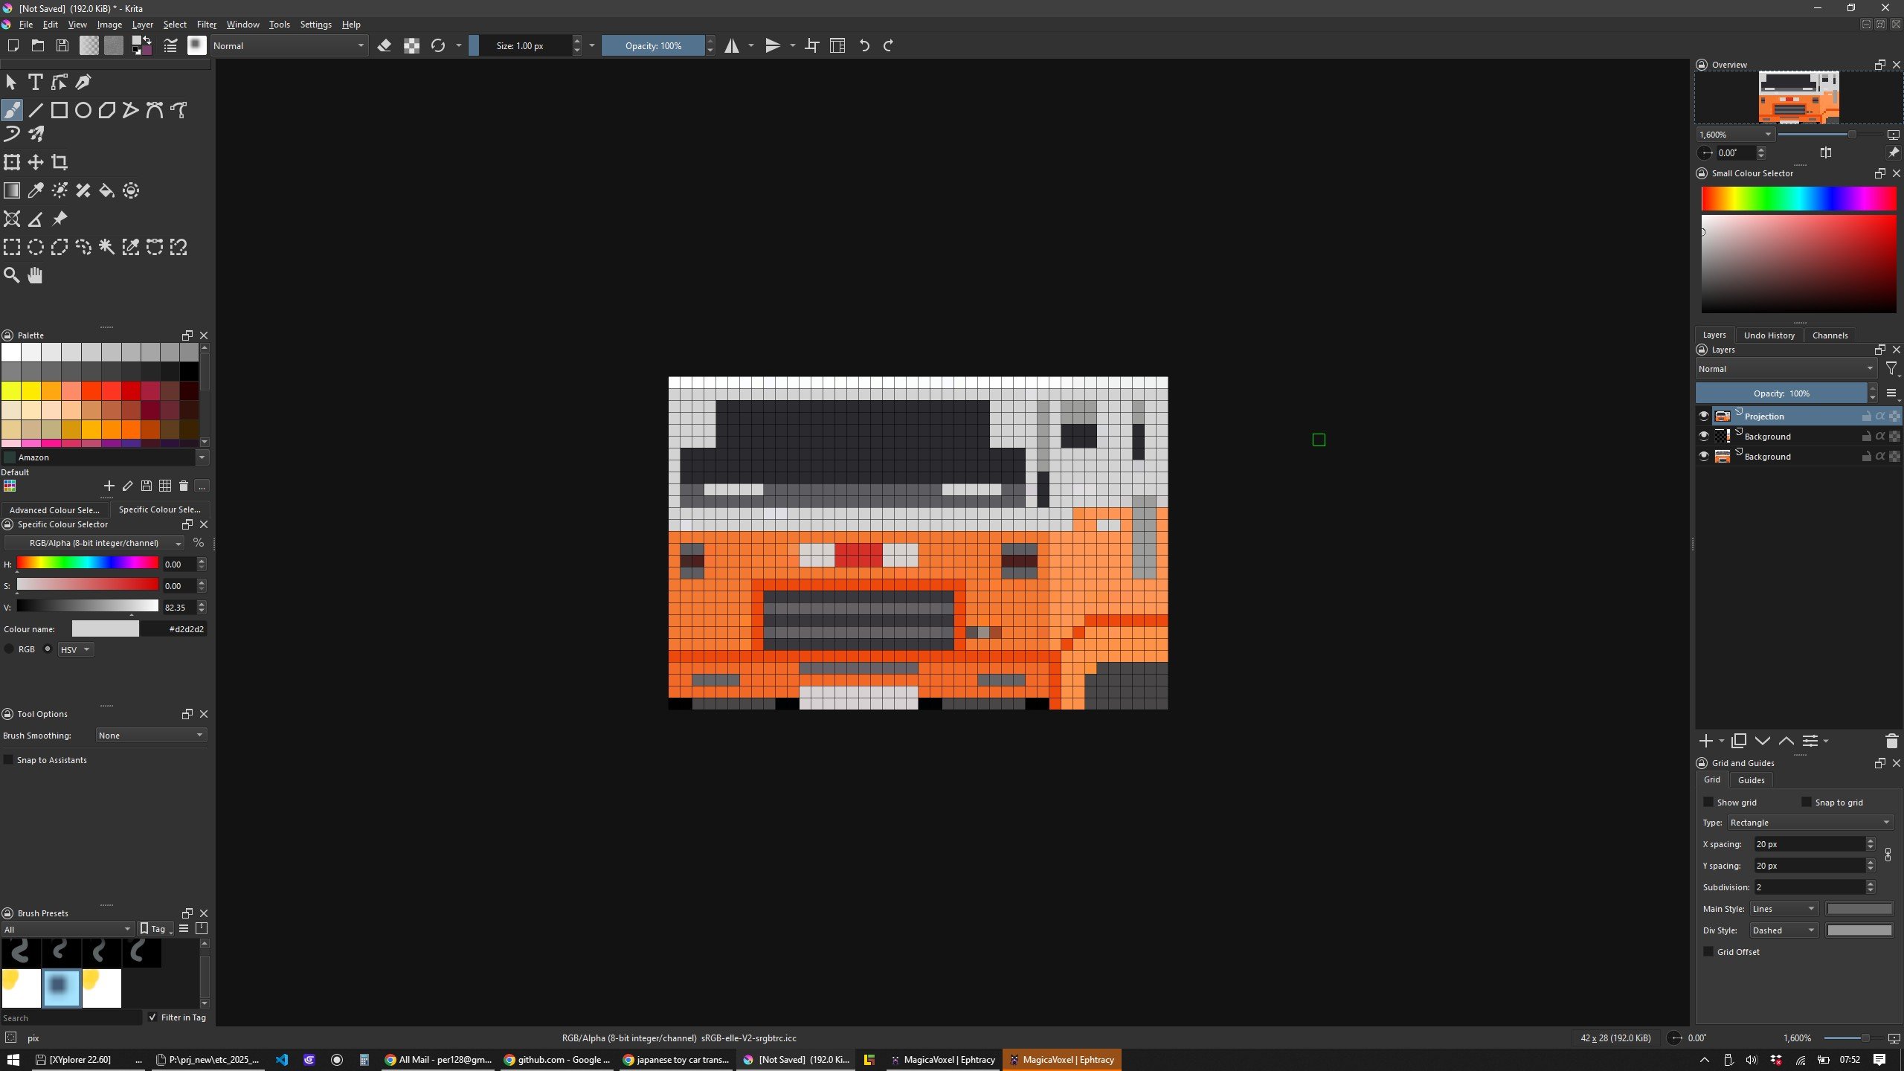Select the Fill bucket tool
Image resolution: width=1904 pixels, height=1071 pixels.
[107, 190]
